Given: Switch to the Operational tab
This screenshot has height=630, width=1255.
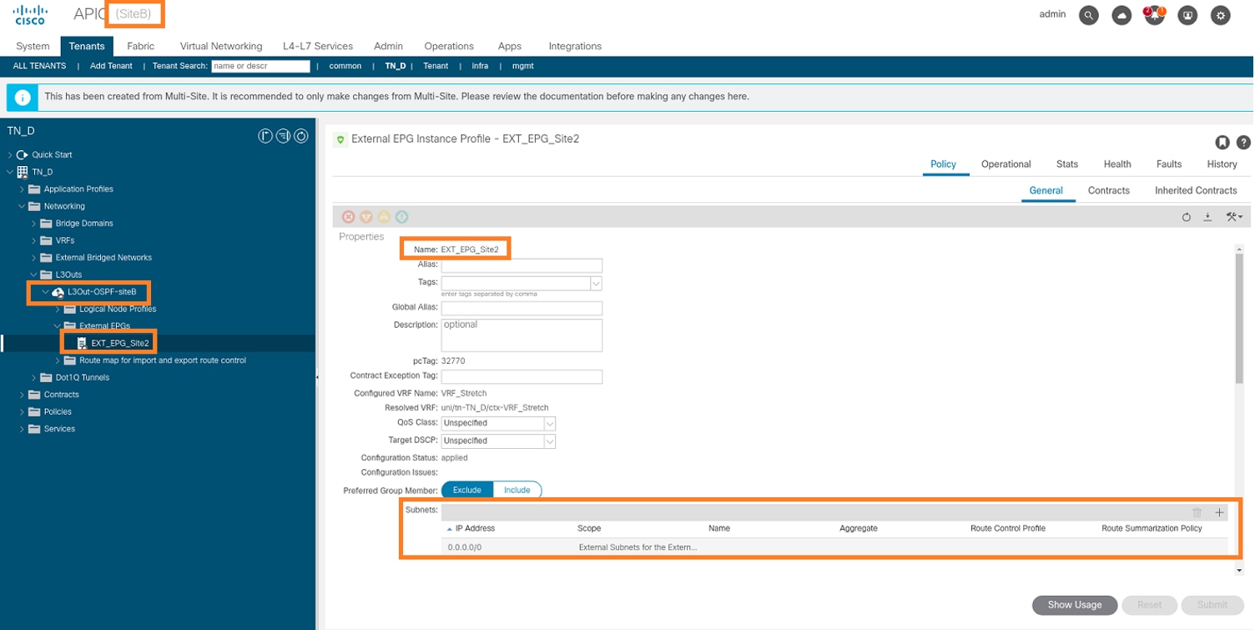Looking at the screenshot, I should point(1007,164).
